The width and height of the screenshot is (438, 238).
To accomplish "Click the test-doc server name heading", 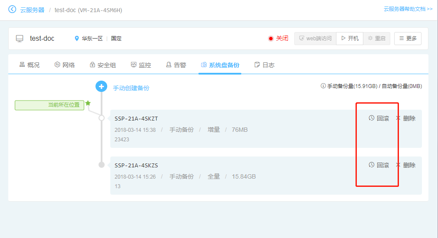I will click(42, 39).
